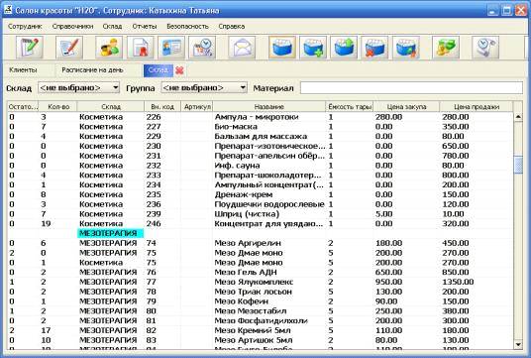
Task: Click the table scrollbar down arrow
Action: click(518, 345)
